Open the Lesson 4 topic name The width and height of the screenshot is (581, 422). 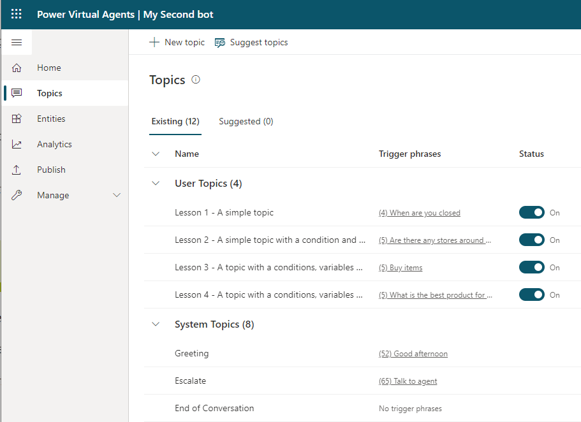[x=268, y=295]
